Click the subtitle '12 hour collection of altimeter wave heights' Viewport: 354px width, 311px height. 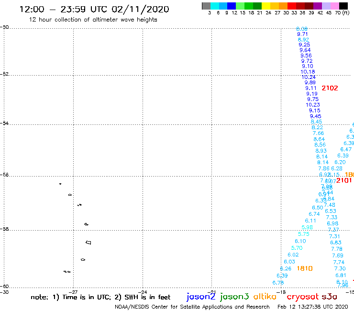[x=93, y=20]
